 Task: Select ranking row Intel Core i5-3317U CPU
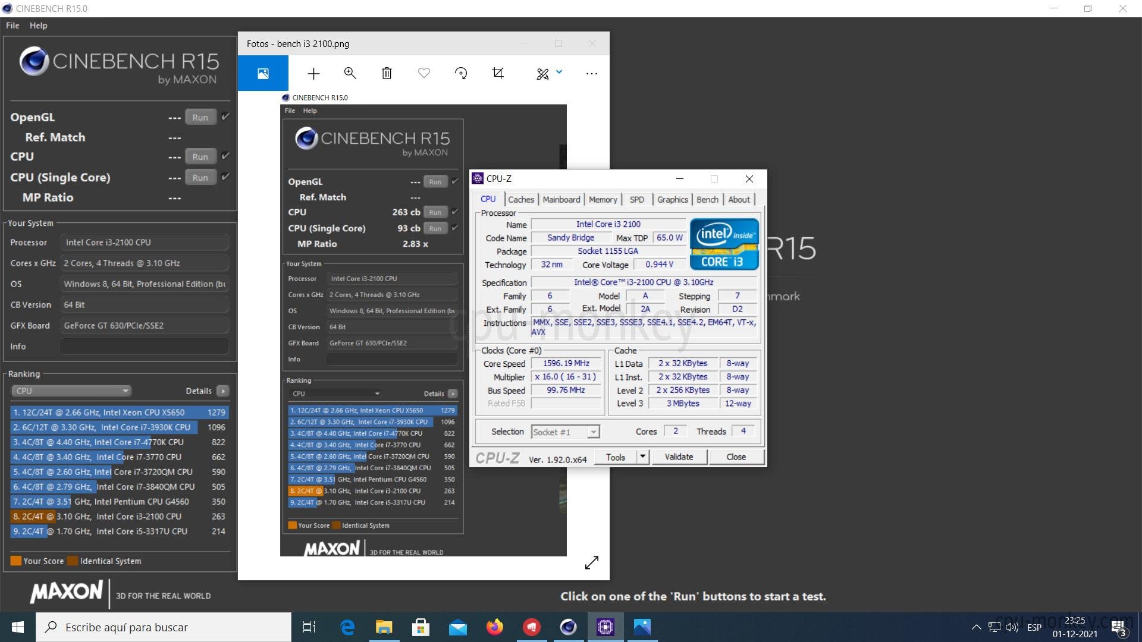[120, 531]
